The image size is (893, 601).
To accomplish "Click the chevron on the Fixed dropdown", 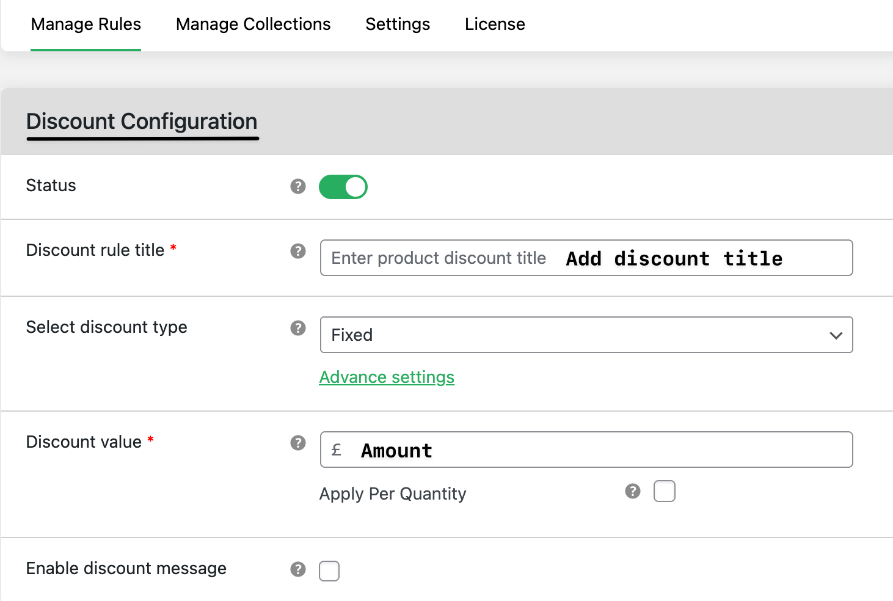I will [836, 335].
